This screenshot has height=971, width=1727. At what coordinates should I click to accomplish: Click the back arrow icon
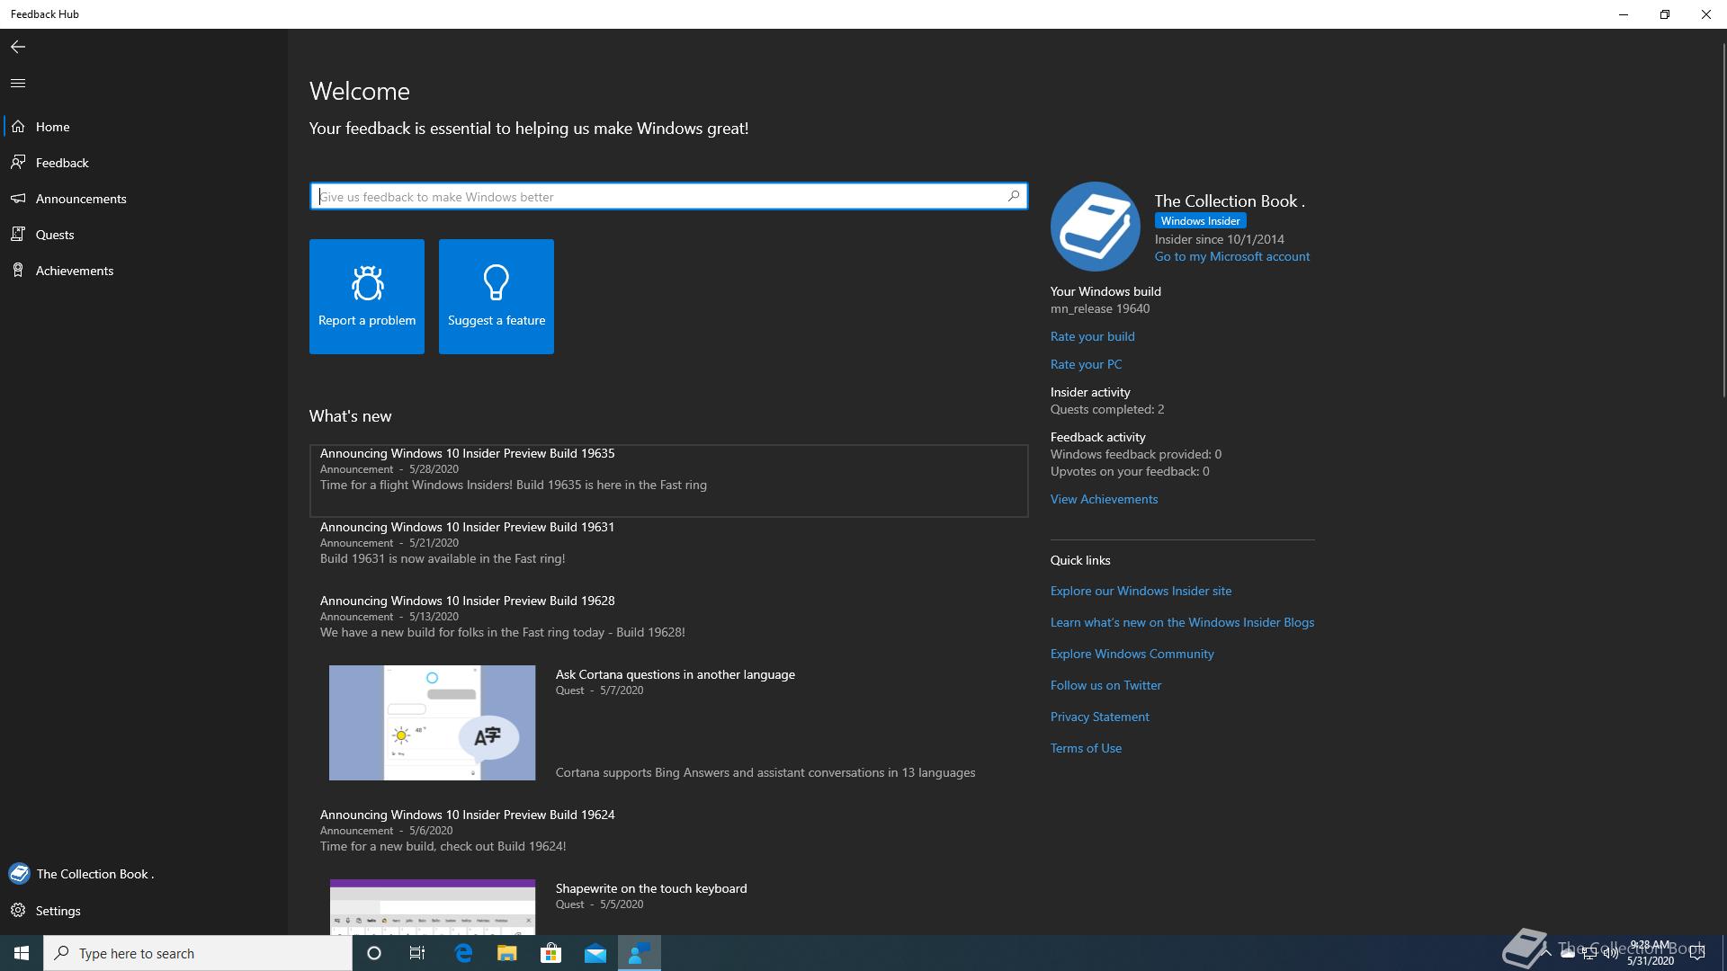click(18, 47)
